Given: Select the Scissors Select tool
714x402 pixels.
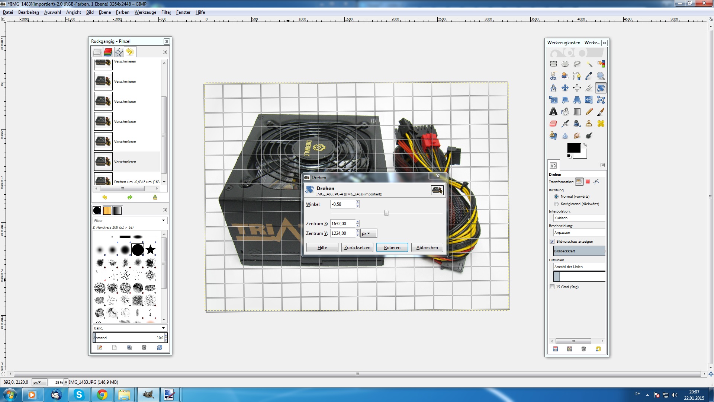Looking at the screenshot, I should [553, 76].
